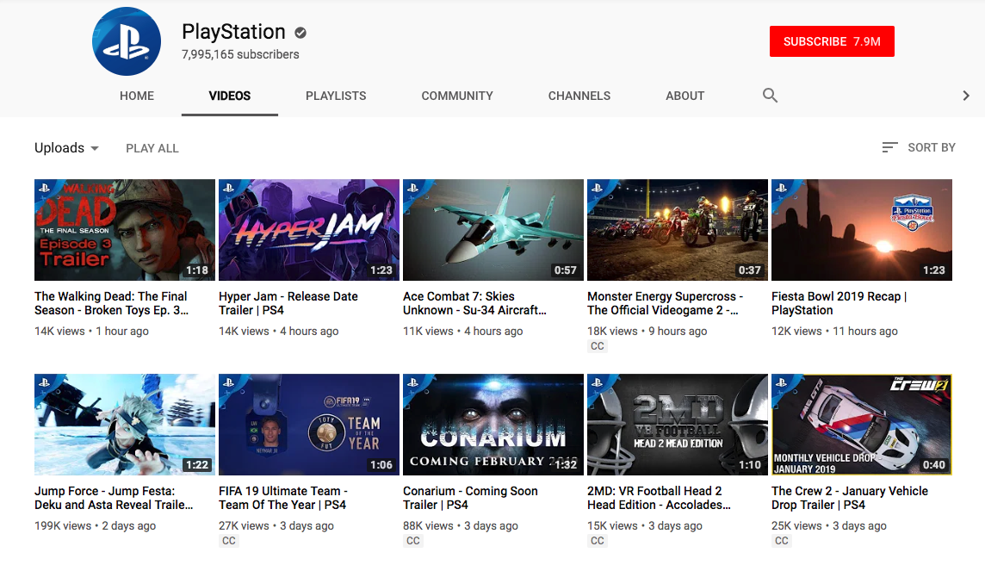Open the Conarium video thumbnail
This screenshot has width=985, height=565.
pos(493,425)
